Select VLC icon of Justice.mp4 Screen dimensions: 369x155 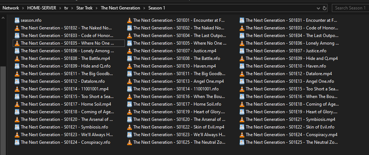[129, 51]
